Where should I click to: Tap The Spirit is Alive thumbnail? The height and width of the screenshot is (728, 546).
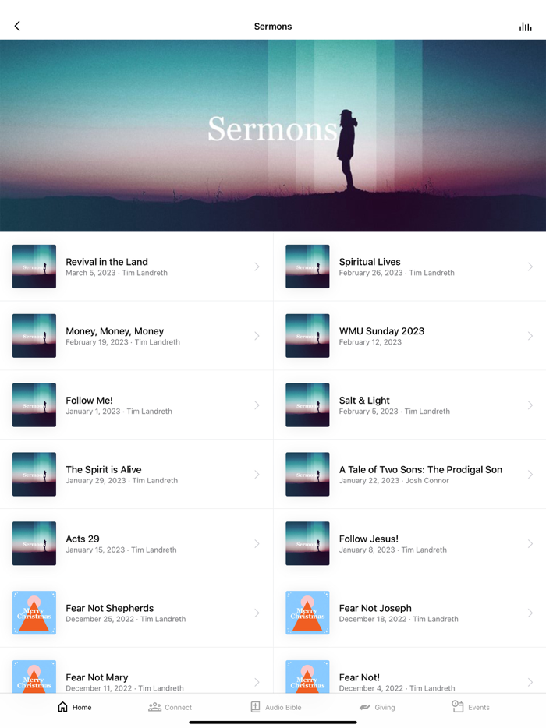(x=34, y=474)
